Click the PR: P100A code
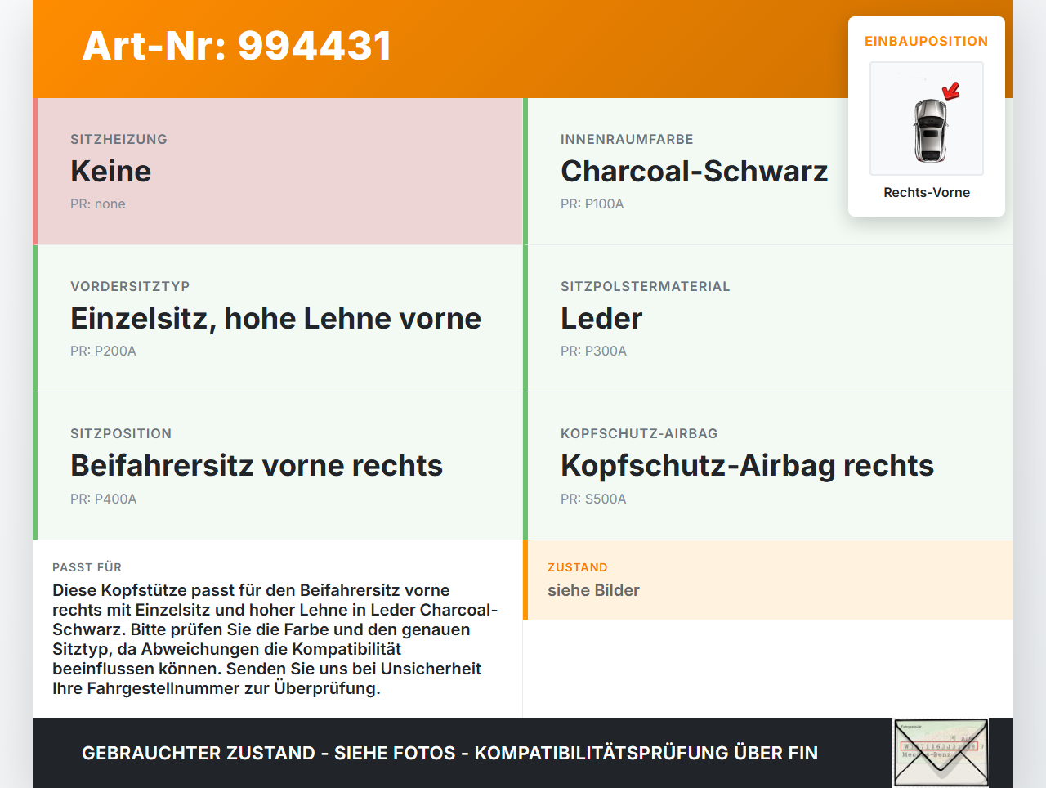This screenshot has height=788, width=1046. click(592, 204)
